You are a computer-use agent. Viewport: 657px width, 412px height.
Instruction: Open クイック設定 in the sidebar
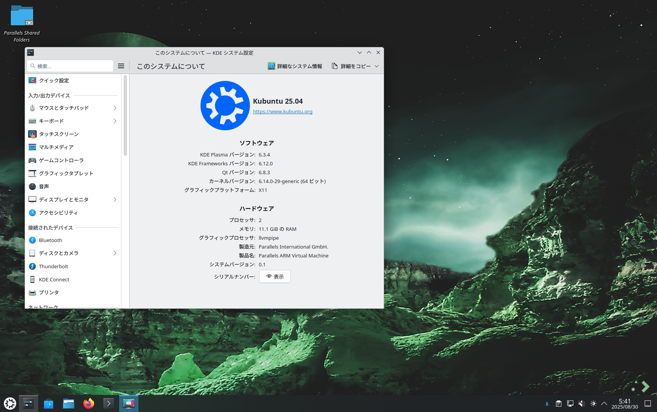pos(73,81)
